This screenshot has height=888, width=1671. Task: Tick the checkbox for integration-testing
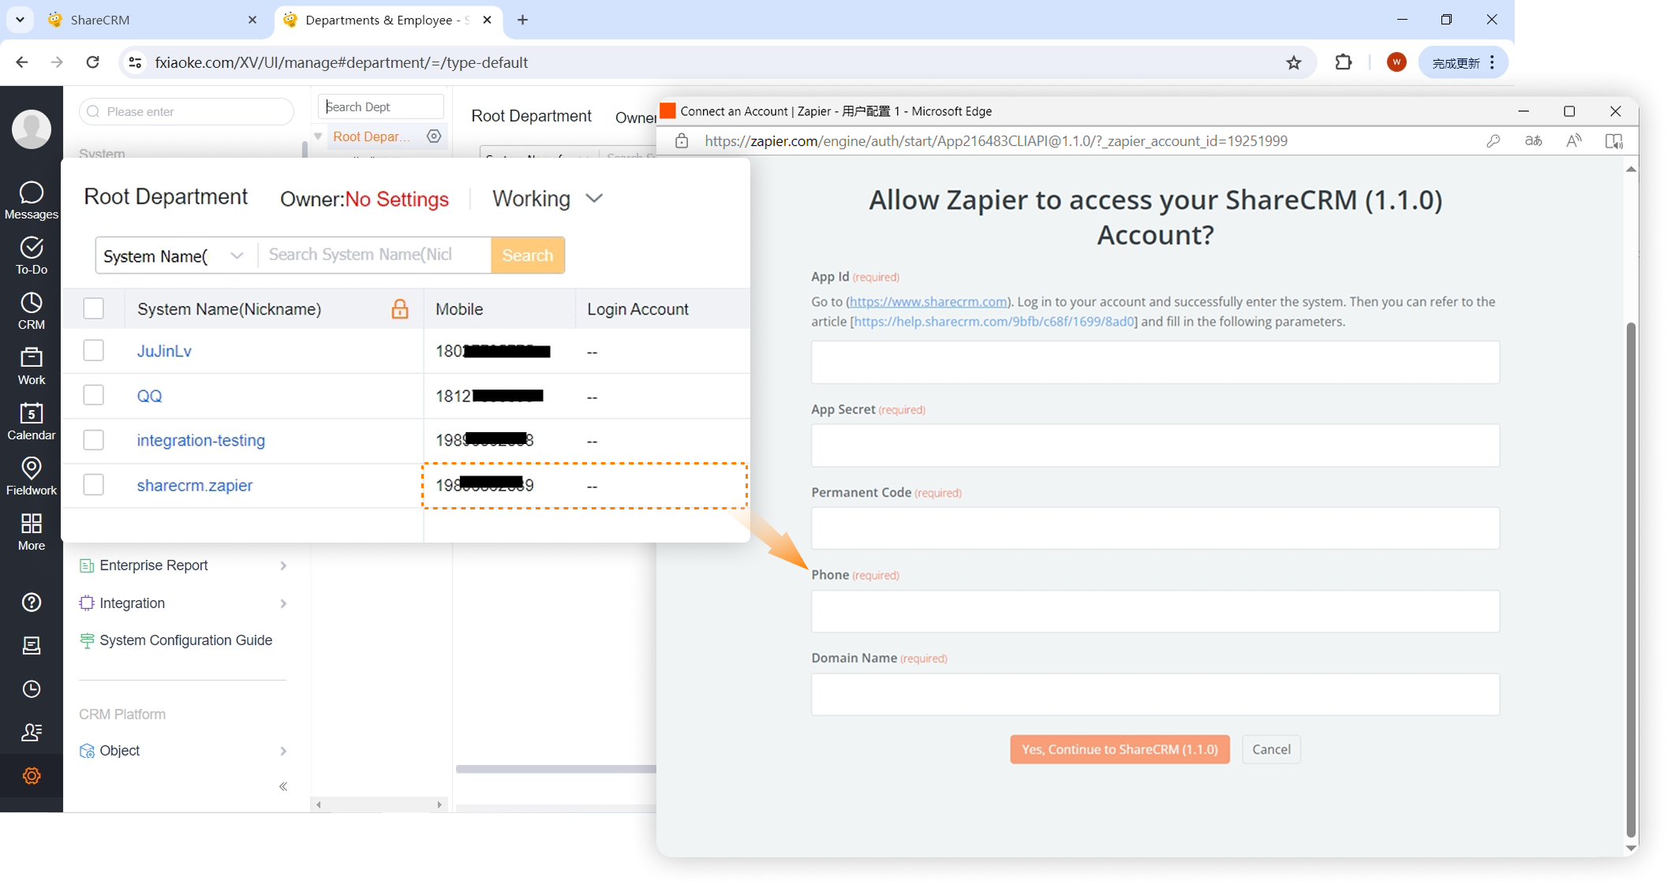94,440
